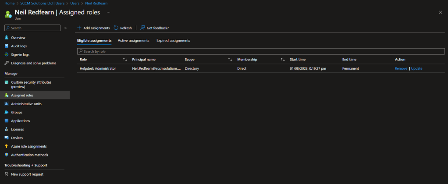
Task: Open Diagnose and solve problems wrench icon
Action: (7, 63)
